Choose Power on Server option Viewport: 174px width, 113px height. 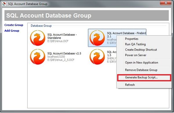(x=144, y=55)
